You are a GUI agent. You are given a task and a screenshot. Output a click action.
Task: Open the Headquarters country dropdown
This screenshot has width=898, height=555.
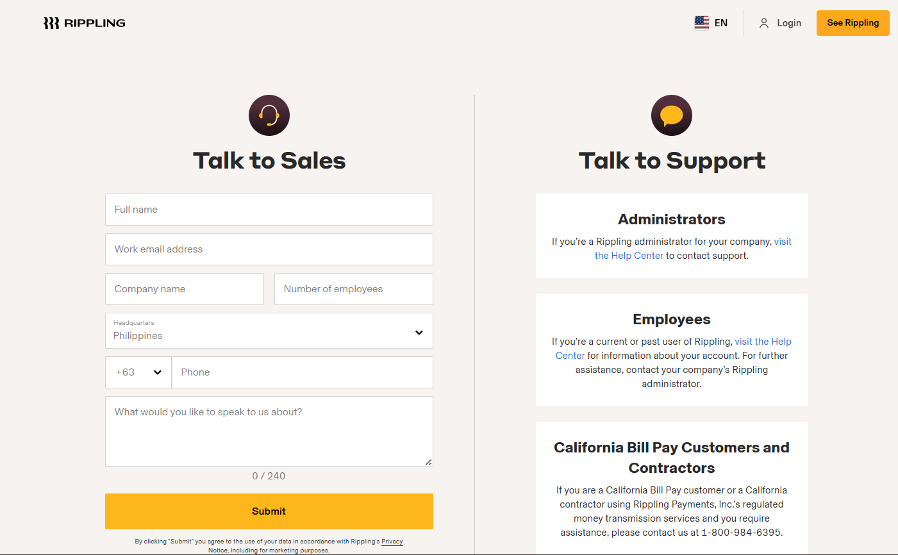(x=269, y=331)
